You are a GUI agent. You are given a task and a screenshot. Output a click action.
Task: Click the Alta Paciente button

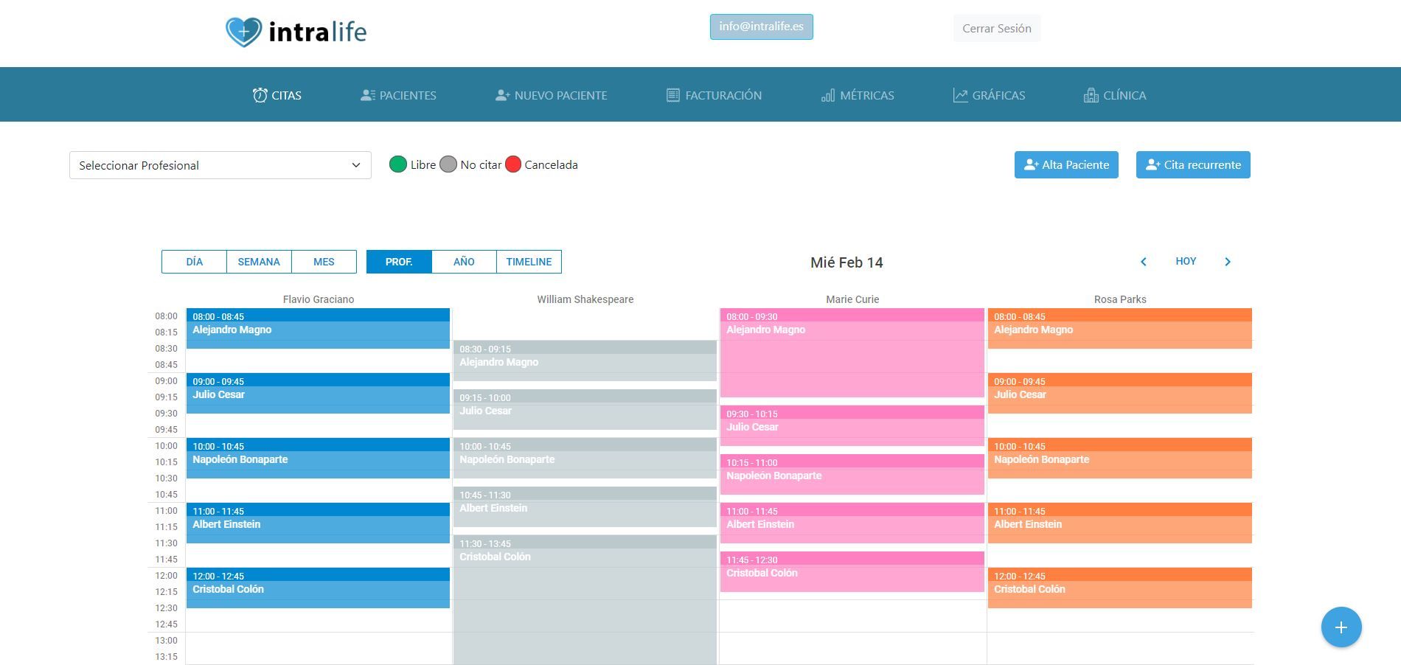[1066, 165]
